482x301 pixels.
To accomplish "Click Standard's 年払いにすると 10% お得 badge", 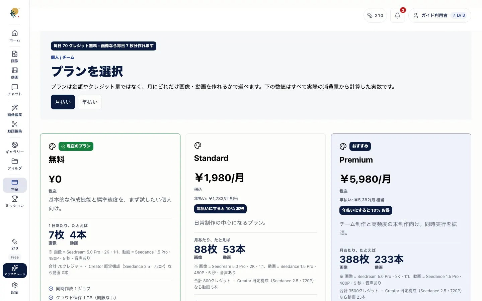I will (x=220, y=209).
